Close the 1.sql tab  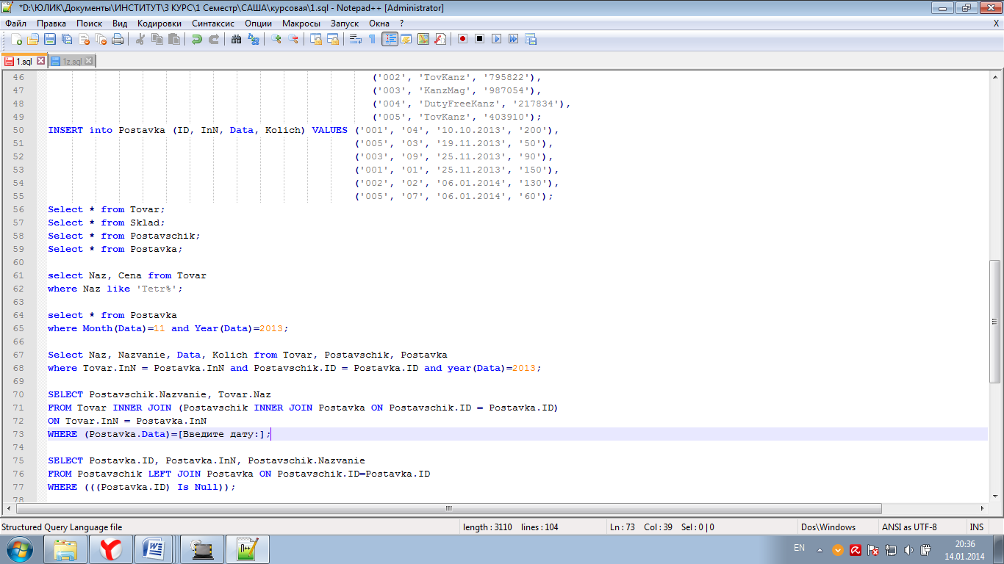point(41,62)
